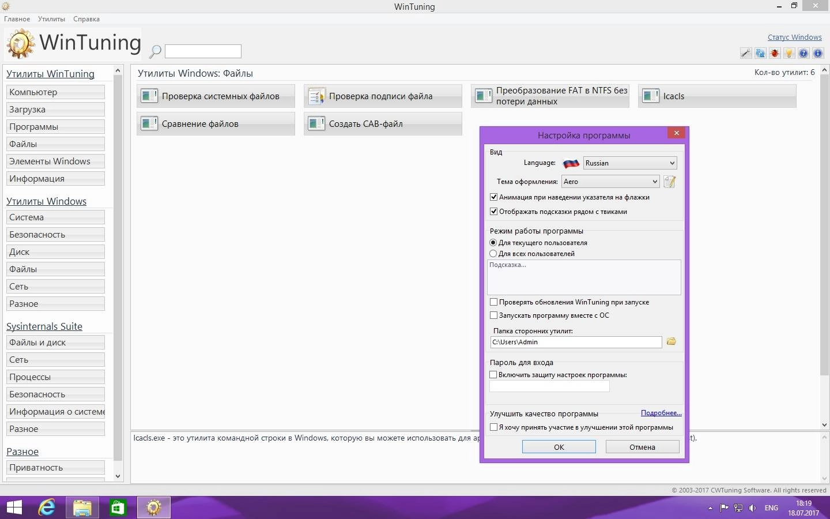
Task: Click the yellow light bulb icon
Action: (789, 53)
